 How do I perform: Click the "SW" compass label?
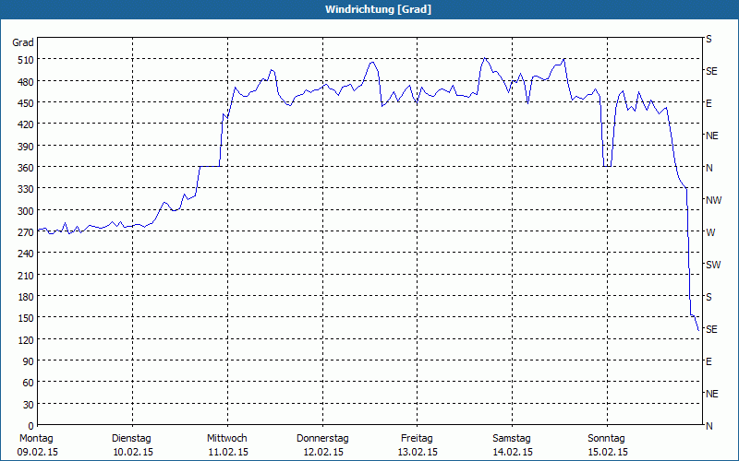click(x=713, y=265)
